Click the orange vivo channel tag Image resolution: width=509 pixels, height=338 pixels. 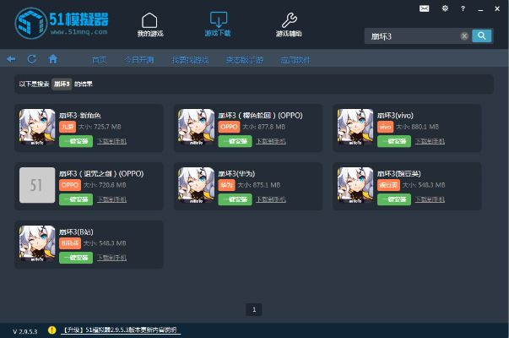[385, 127]
